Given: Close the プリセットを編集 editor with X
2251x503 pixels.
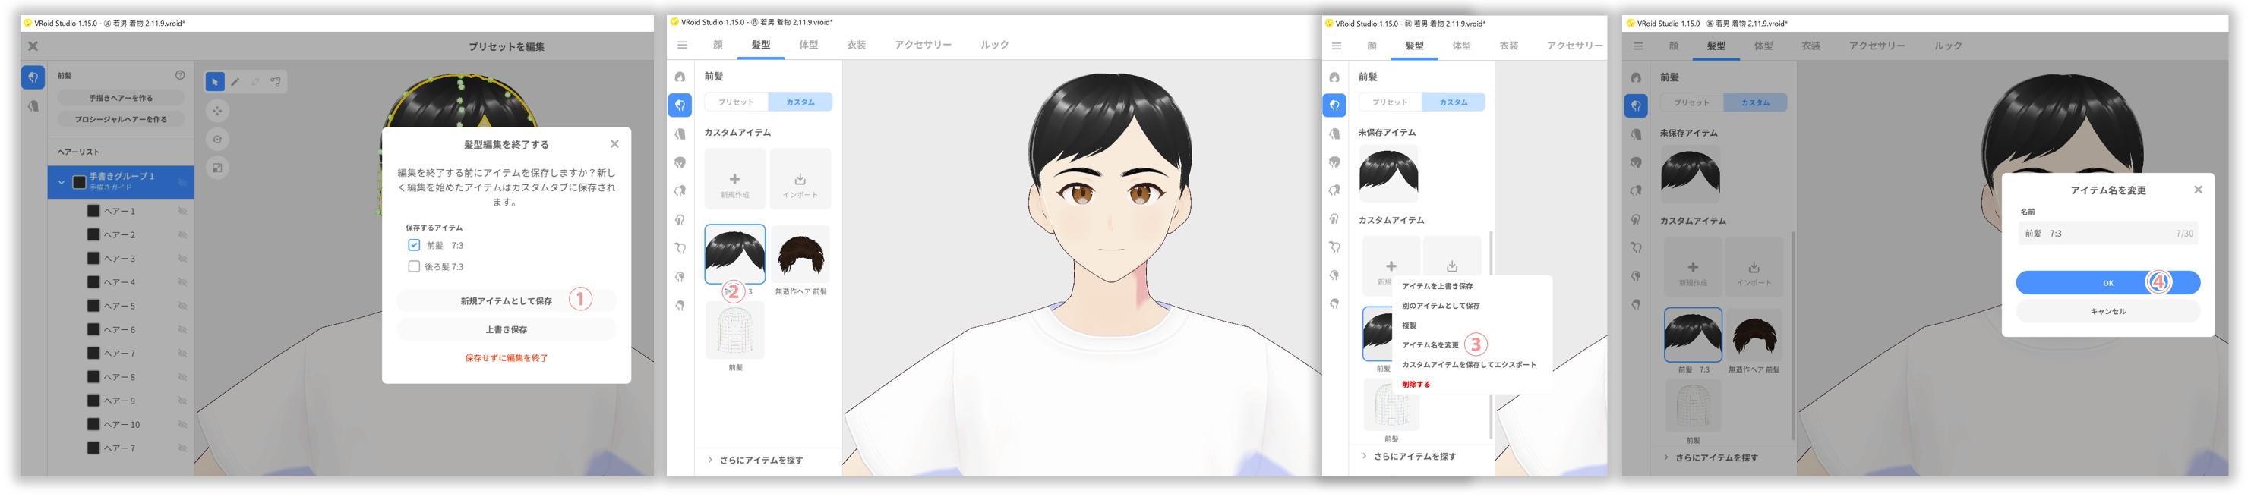Looking at the screenshot, I should [x=33, y=46].
